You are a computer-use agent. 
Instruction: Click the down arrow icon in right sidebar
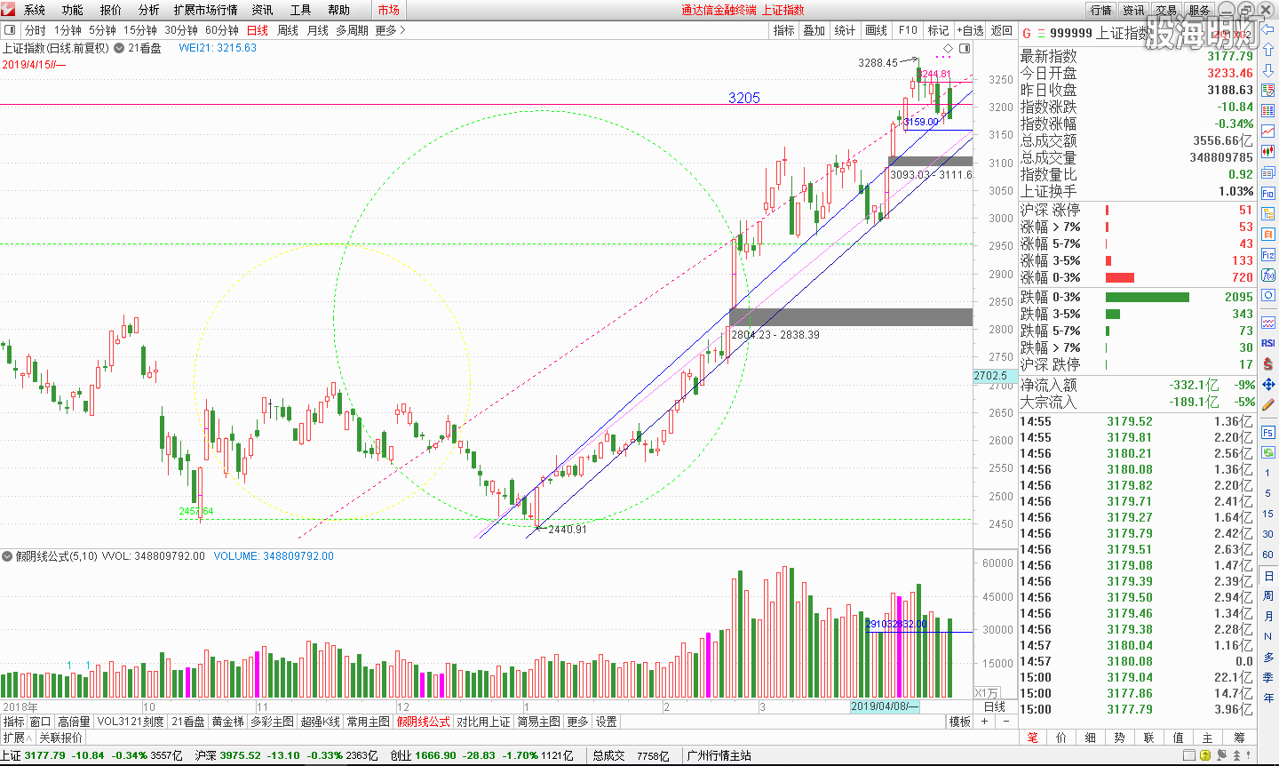point(1268,69)
